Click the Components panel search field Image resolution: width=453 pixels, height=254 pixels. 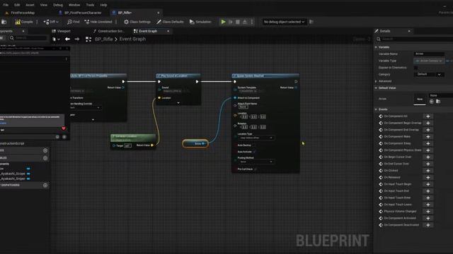pos(28,37)
